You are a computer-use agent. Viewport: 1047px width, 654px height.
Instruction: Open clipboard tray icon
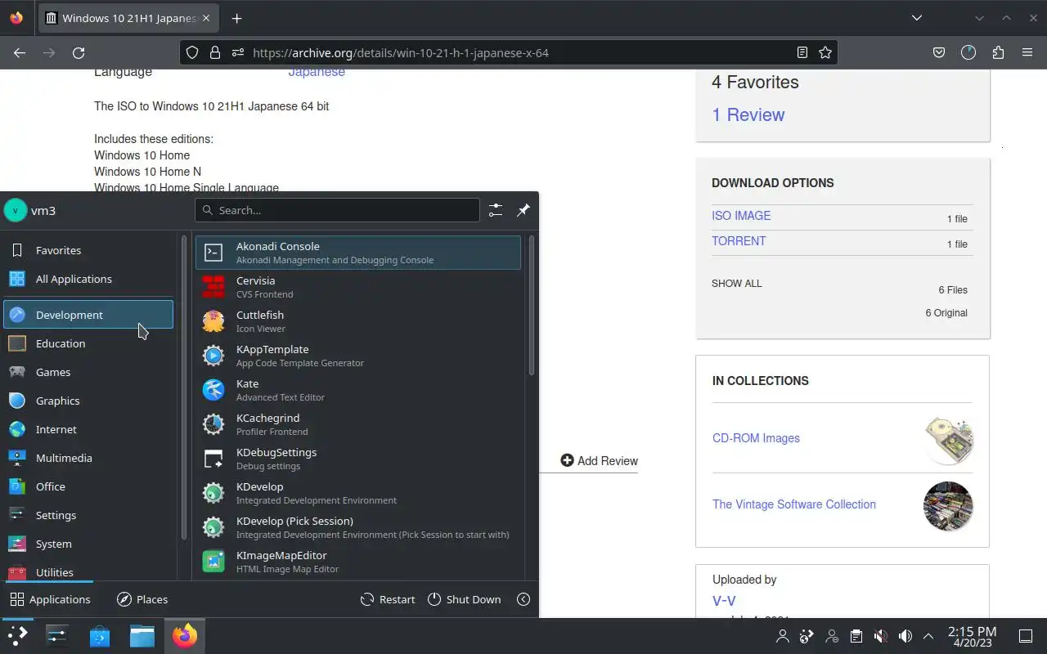[x=856, y=636]
